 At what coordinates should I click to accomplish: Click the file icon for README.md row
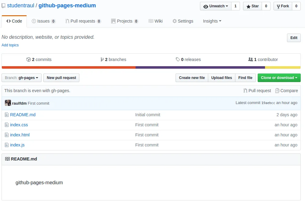point(7,115)
